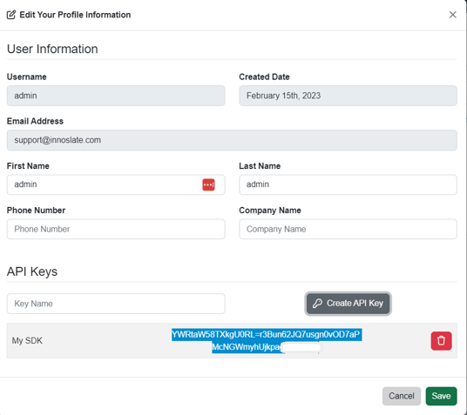
Task: Focus the Company Name input
Action: click(348, 229)
